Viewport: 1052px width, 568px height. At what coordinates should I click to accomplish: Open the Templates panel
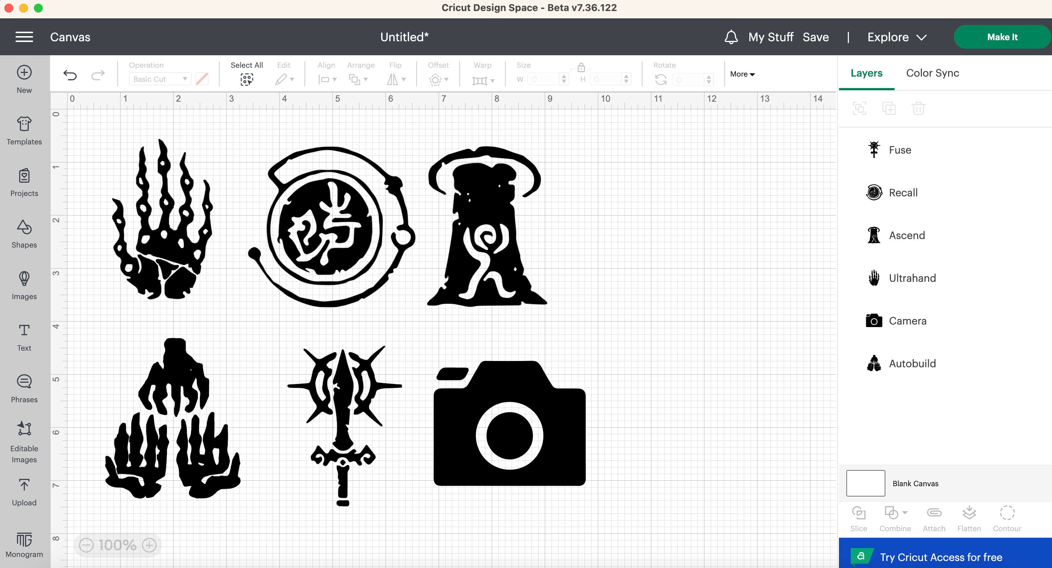[x=24, y=130]
